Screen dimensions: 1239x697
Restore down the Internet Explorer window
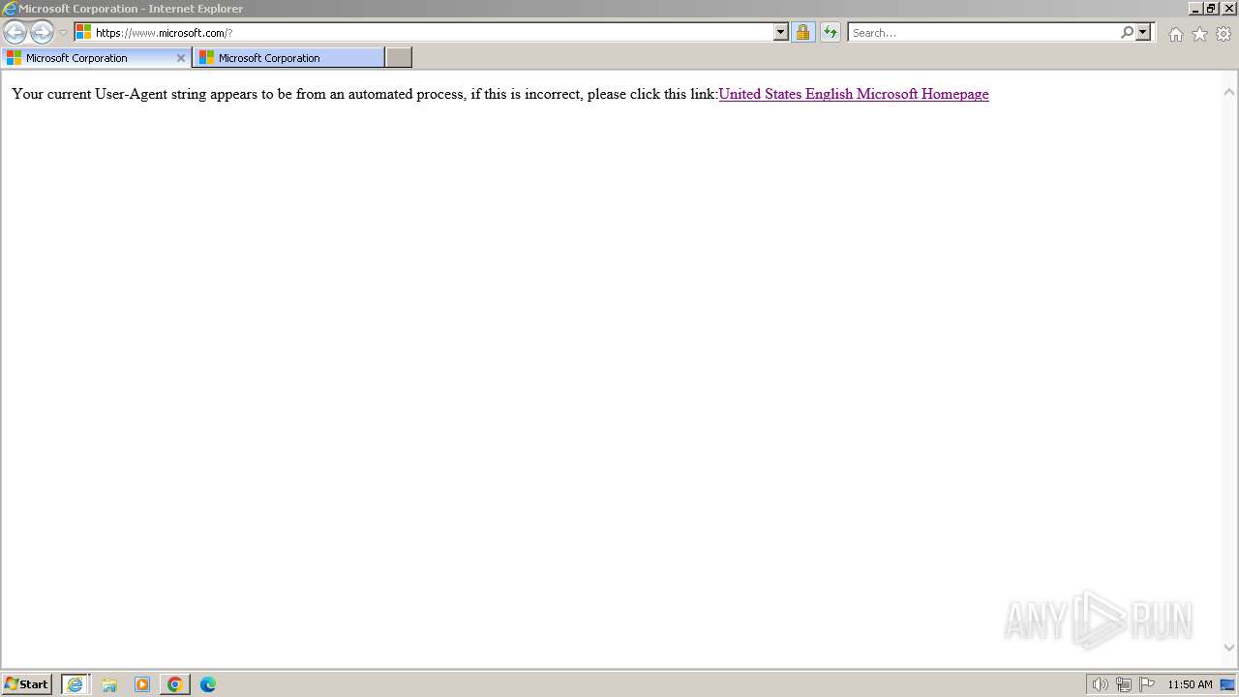pos(1211,8)
